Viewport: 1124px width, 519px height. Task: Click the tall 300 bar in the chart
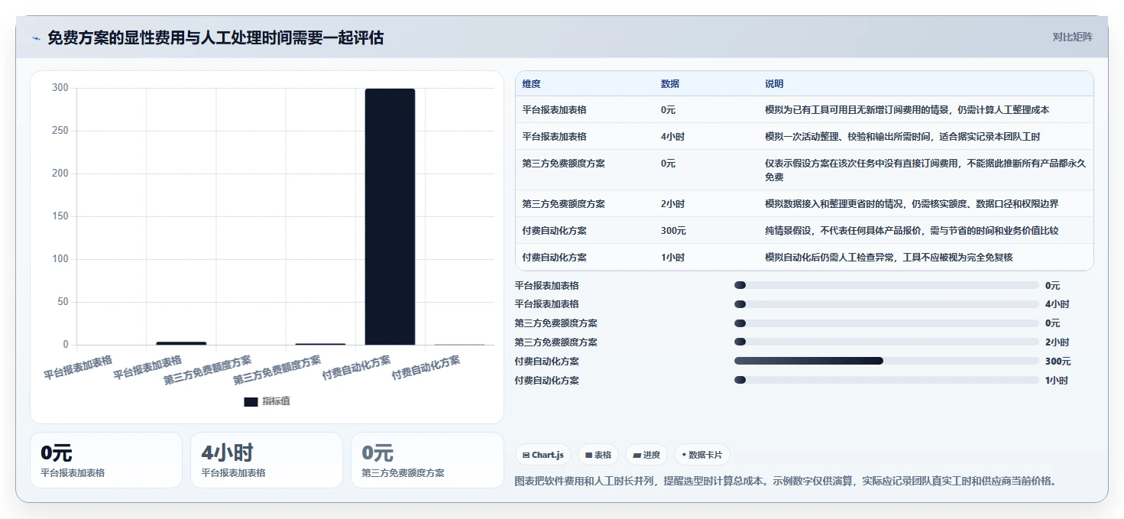point(390,216)
